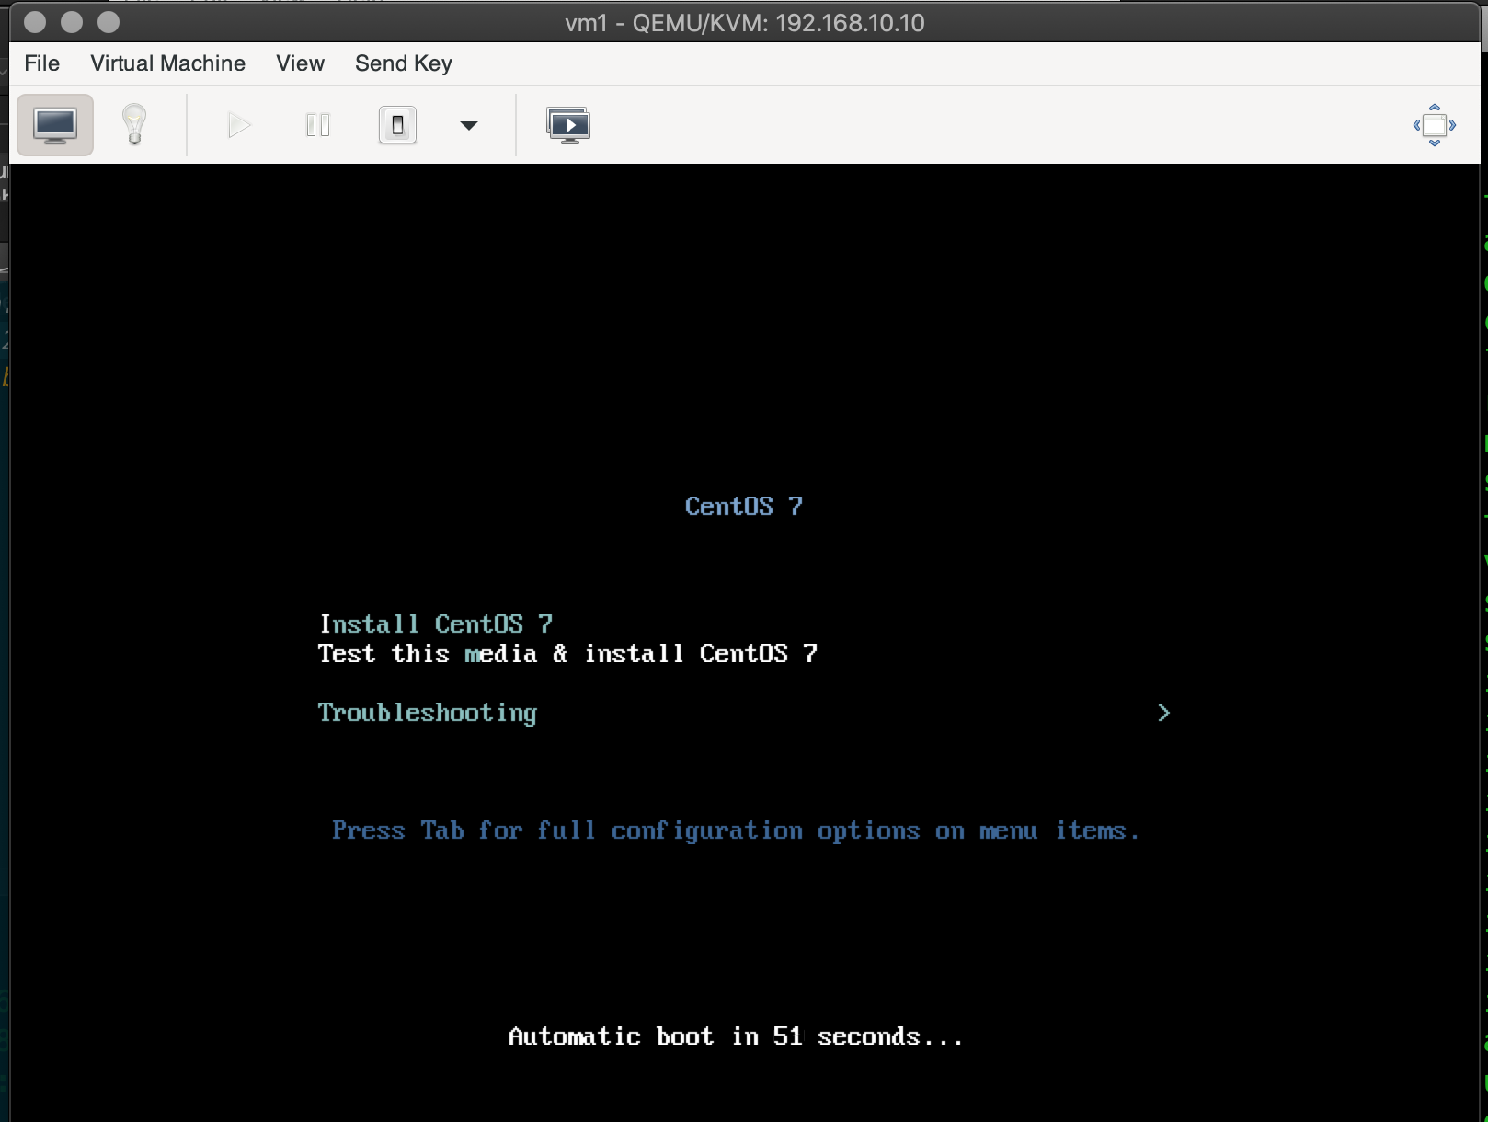Pause the virtual machine
Image resolution: width=1488 pixels, height=1122 pixels.
click(x=317, y=125)
